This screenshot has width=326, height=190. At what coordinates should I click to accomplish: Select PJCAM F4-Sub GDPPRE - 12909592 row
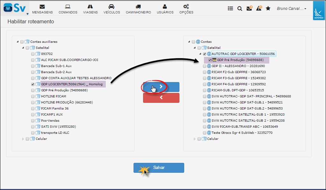(239, 84)
